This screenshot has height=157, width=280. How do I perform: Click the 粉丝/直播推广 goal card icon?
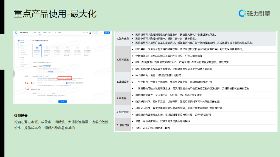88,48
